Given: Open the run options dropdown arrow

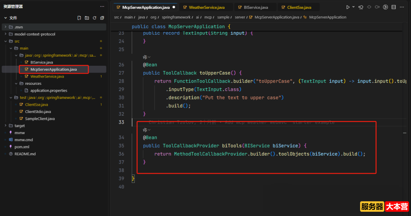Looking at the screenshot, I should coord(353,7).
